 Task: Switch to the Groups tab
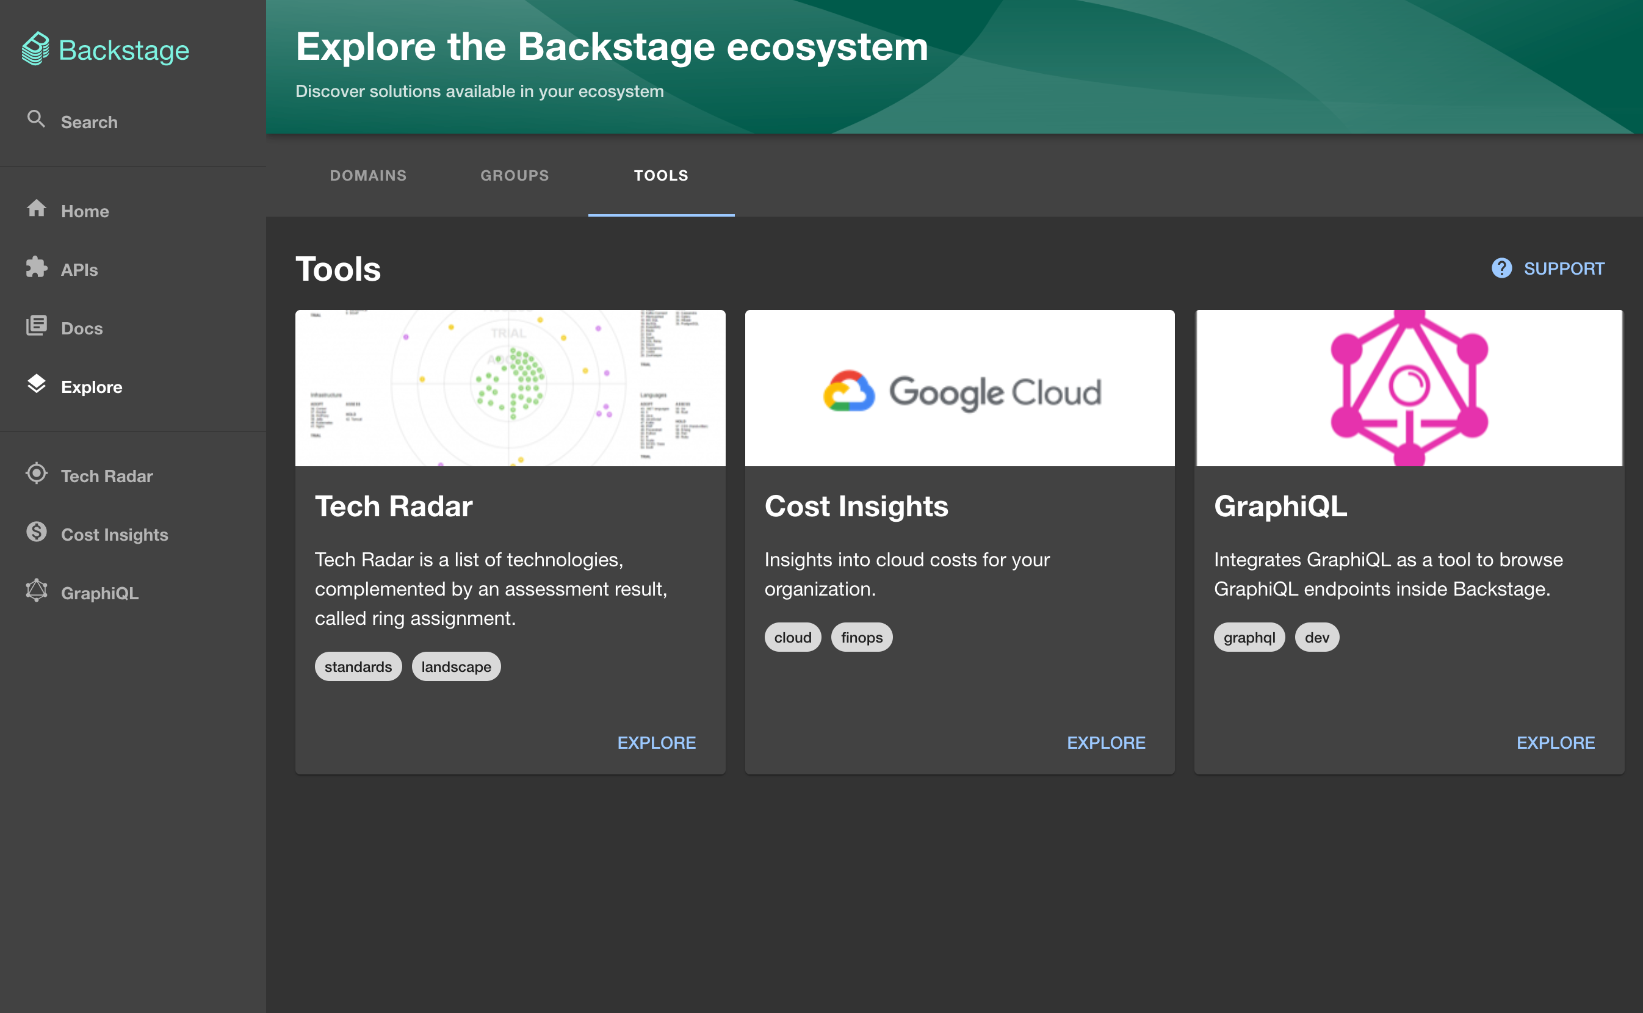tap(515, 175)
